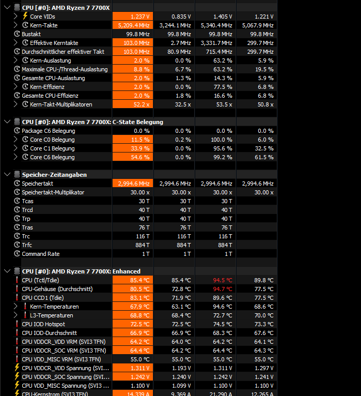The height and width of the screenshot is (396, 361).
Task: Click the clock icon beside Gesamte CPU-Effizienz
Action: point(17,96)
